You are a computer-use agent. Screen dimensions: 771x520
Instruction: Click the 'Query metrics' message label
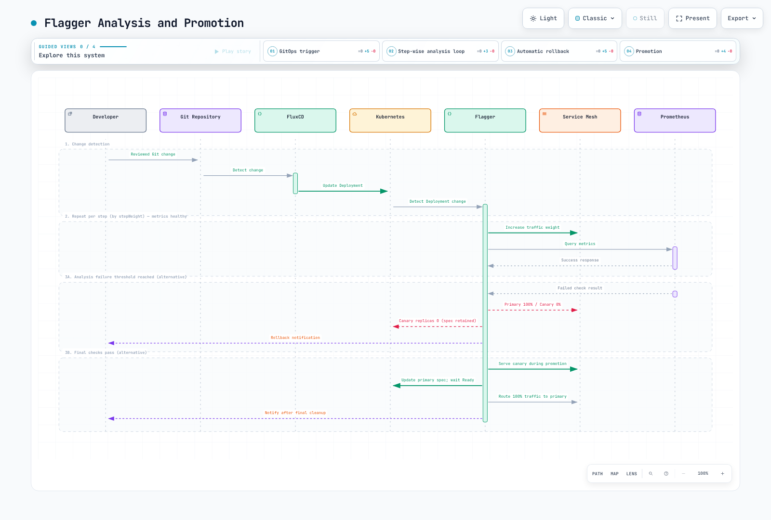click(580, 244)
